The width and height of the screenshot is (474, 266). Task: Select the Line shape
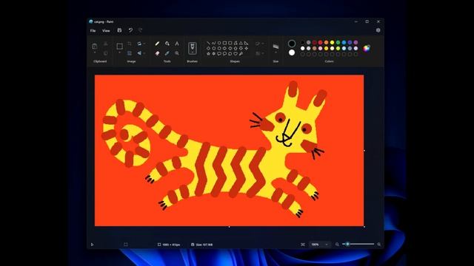(x=208, y=43)
